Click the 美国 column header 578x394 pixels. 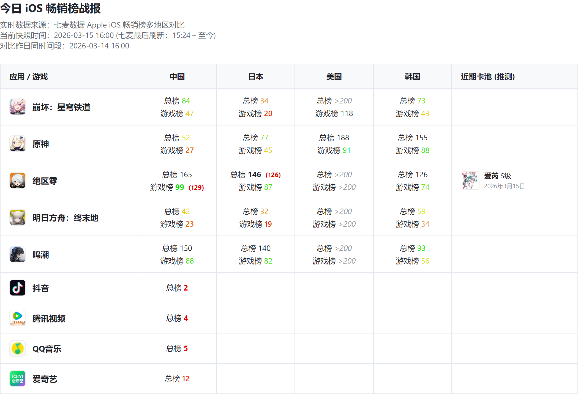[x=334, y=76]
